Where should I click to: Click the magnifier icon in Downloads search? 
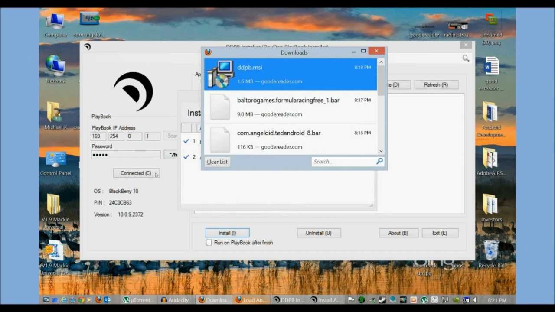click(x=379, y=162)
